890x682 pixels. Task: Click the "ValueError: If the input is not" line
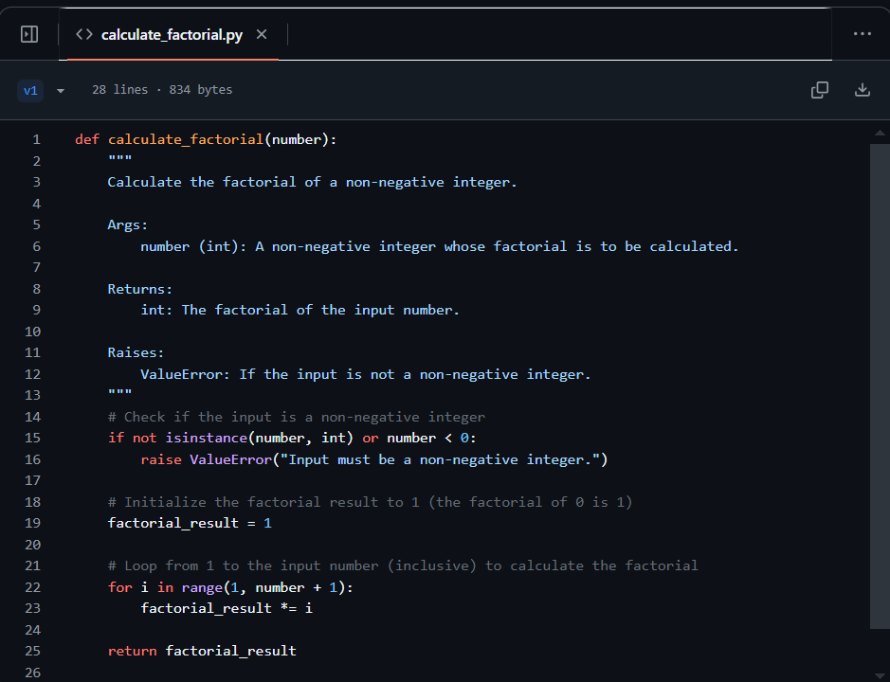(366, 374)
